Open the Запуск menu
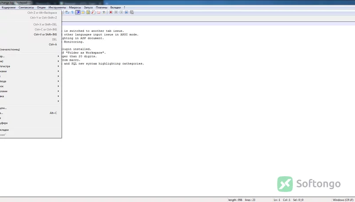This screenshot has height=202, width=355. click(x=88, y=8)
